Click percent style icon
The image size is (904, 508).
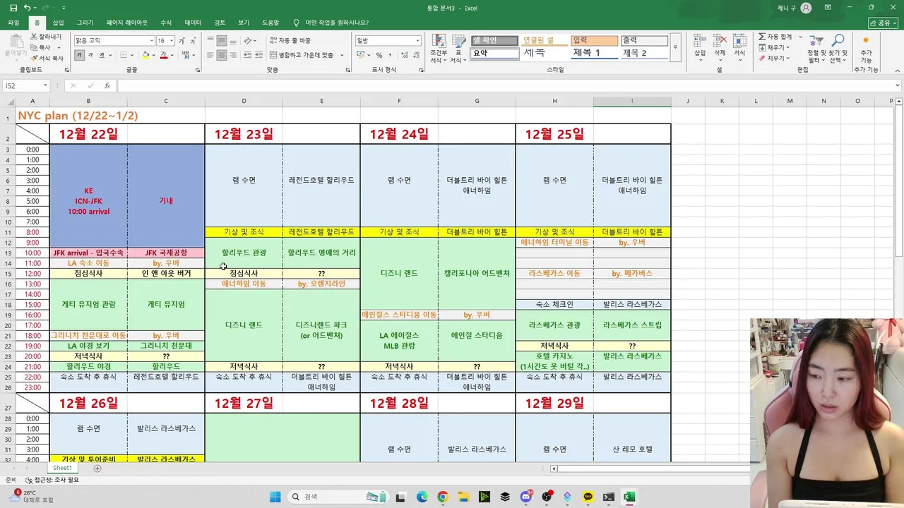point(379,55)
